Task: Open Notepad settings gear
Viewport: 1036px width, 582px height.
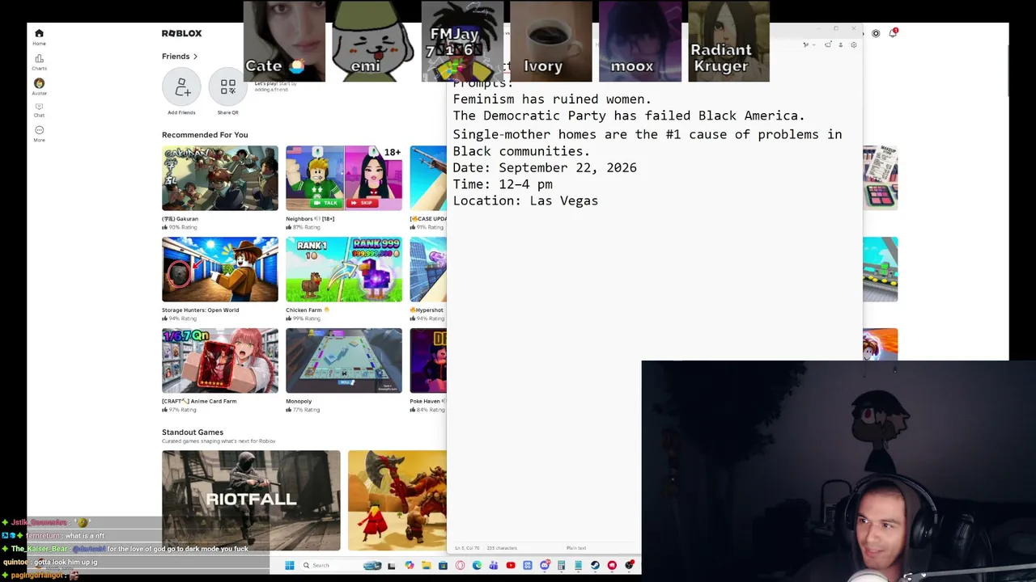Action: [853, 45]
